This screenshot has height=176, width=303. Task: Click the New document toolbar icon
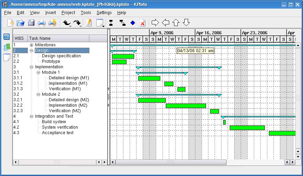click(10, 23)
